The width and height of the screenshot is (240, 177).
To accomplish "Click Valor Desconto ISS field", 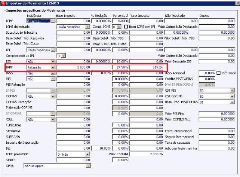I will pyautogui.click(x=217, y=61).
